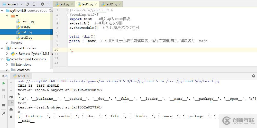
Task: Select test1.py in project tree
Action: tap(26, 32)
